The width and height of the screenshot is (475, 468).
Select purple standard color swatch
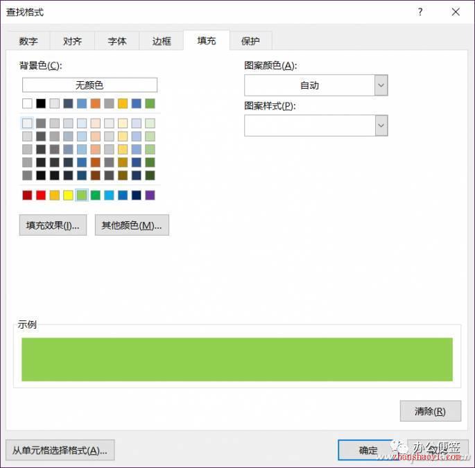pyautogui.click(x=150, y=195)
